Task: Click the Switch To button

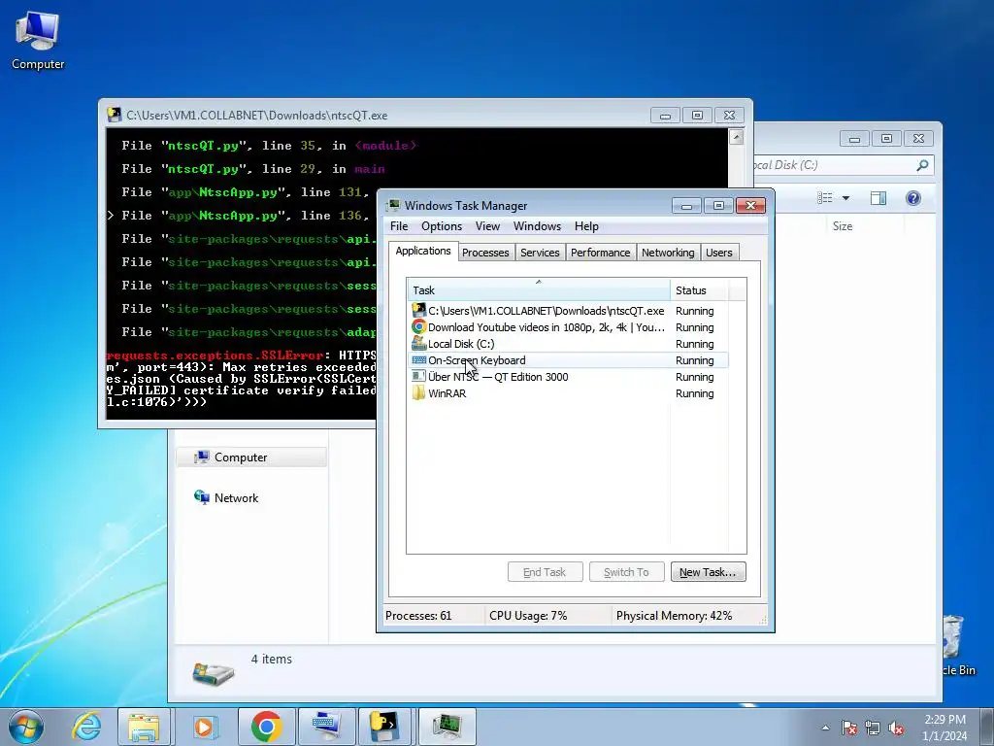Action: coord(626,572)
